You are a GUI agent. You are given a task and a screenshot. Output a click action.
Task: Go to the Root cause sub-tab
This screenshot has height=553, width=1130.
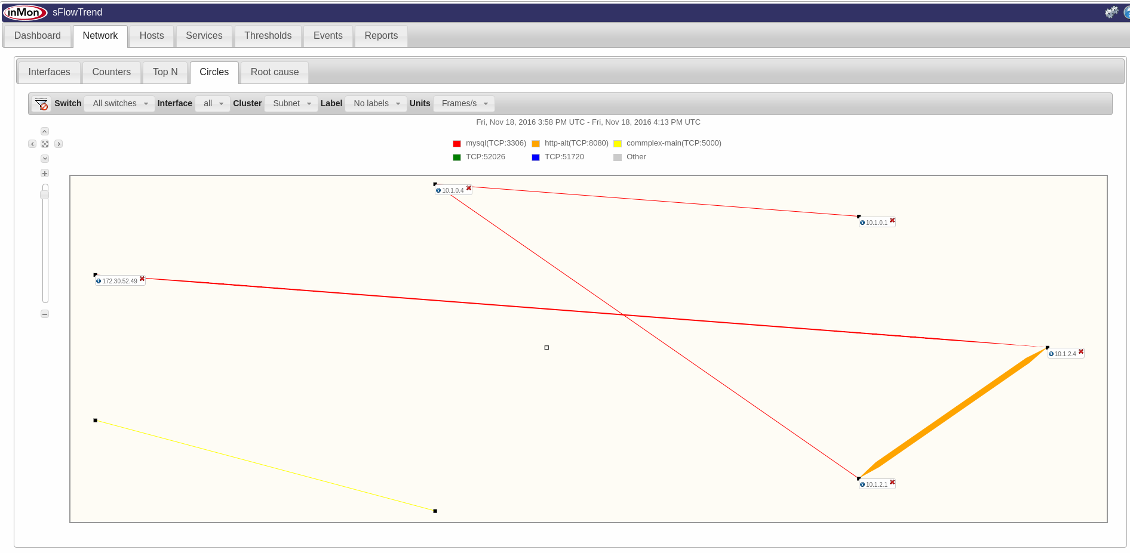pyautogui.click(x=274, y=72)
